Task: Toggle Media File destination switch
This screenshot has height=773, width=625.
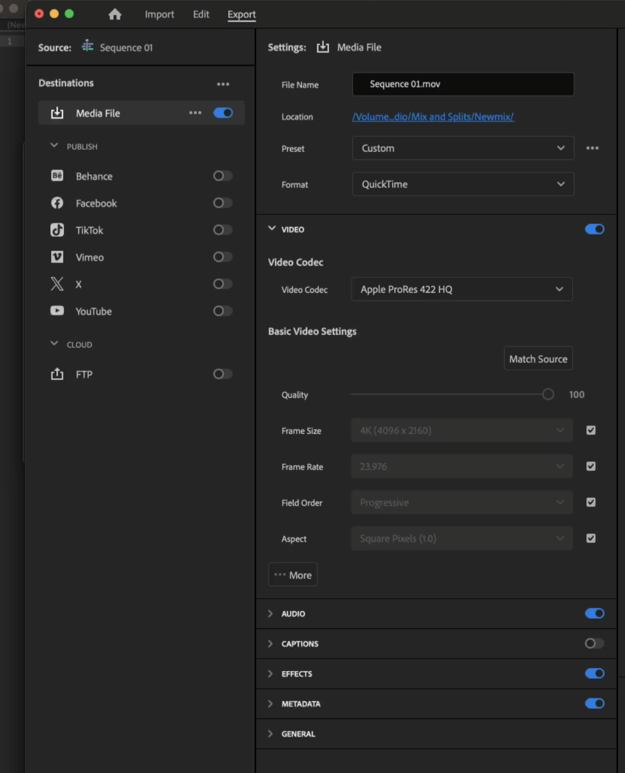Action: point(223,113)
